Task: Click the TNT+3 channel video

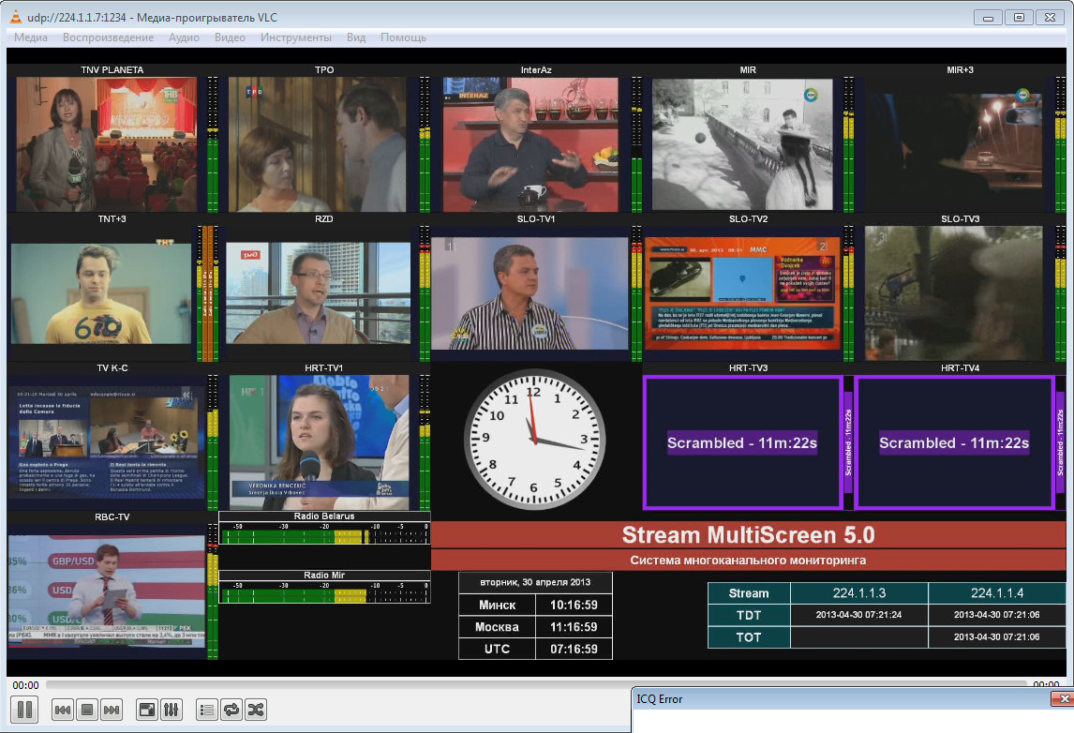Action: point(101,293)
